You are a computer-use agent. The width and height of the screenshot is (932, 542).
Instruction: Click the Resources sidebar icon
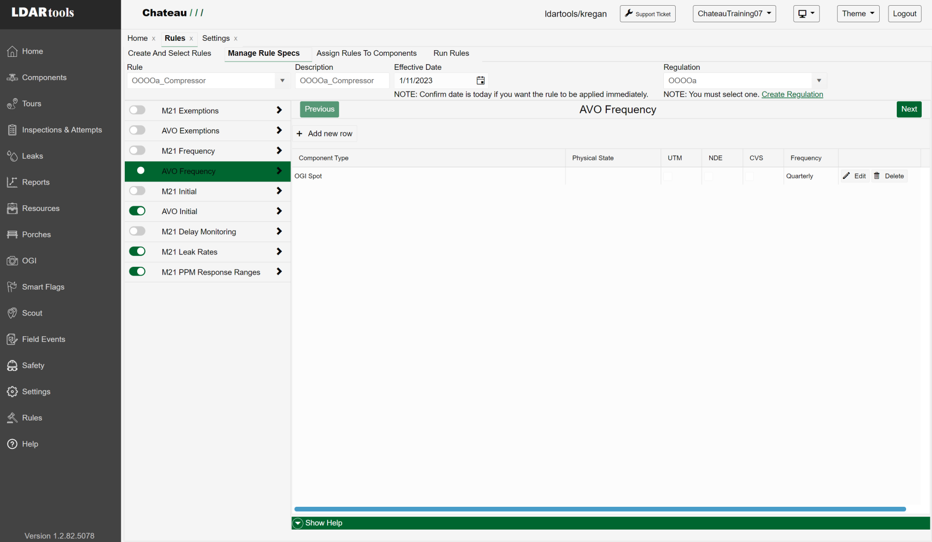click(x=12, y=208)
